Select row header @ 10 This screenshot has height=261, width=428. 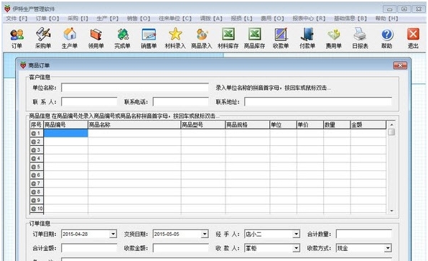pyautogui.click(x=37, y=209)
